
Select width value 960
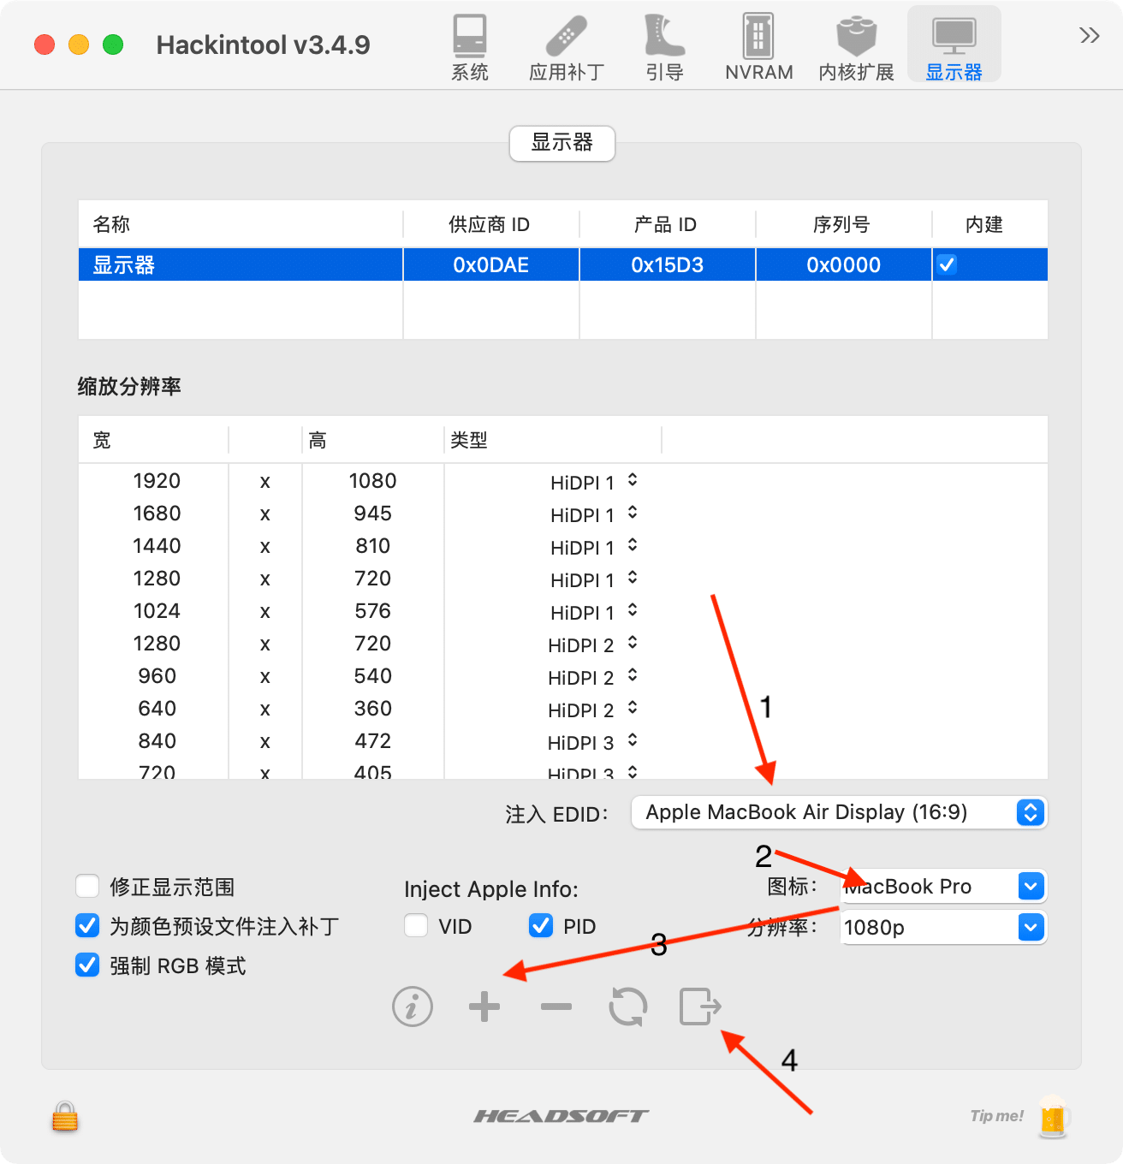[x=157, y=676]
